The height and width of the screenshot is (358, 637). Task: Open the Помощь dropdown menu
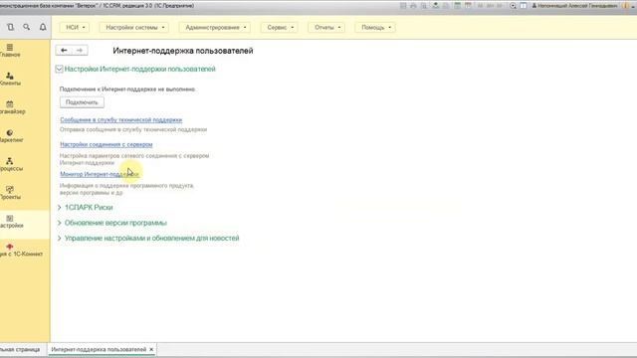click(375, 27)
